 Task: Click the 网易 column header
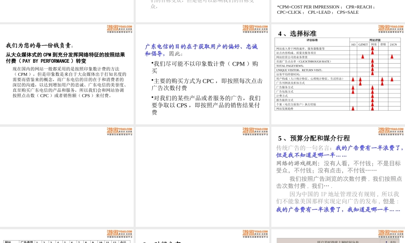374,45
